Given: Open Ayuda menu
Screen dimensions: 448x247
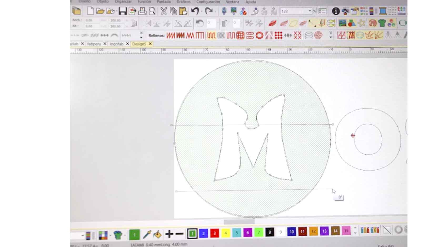Looking at the screenshot, I should coord(251,2).
